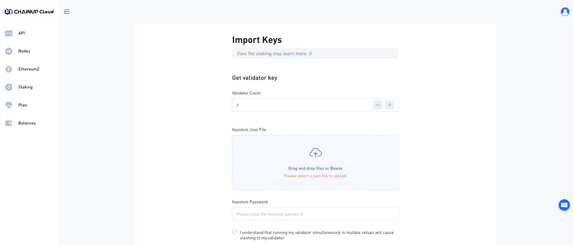The height and width of the screenshot is (245, 573).
Task: Increase validator count with plus button
Action: (389, 105)
